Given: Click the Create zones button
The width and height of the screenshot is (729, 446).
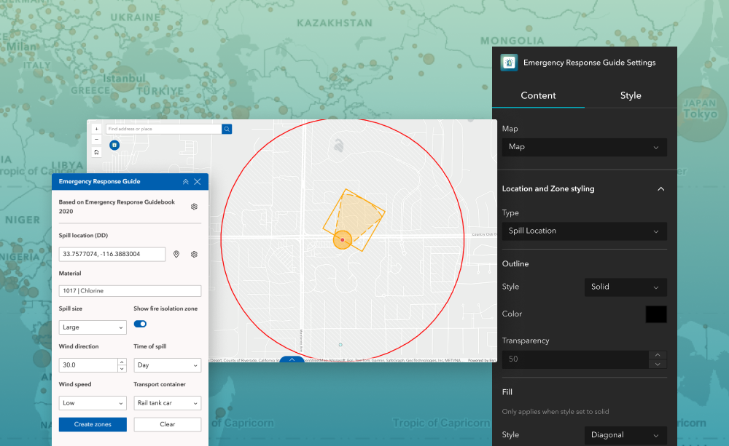Looking at the screenshot, I should tap(93, 424).
